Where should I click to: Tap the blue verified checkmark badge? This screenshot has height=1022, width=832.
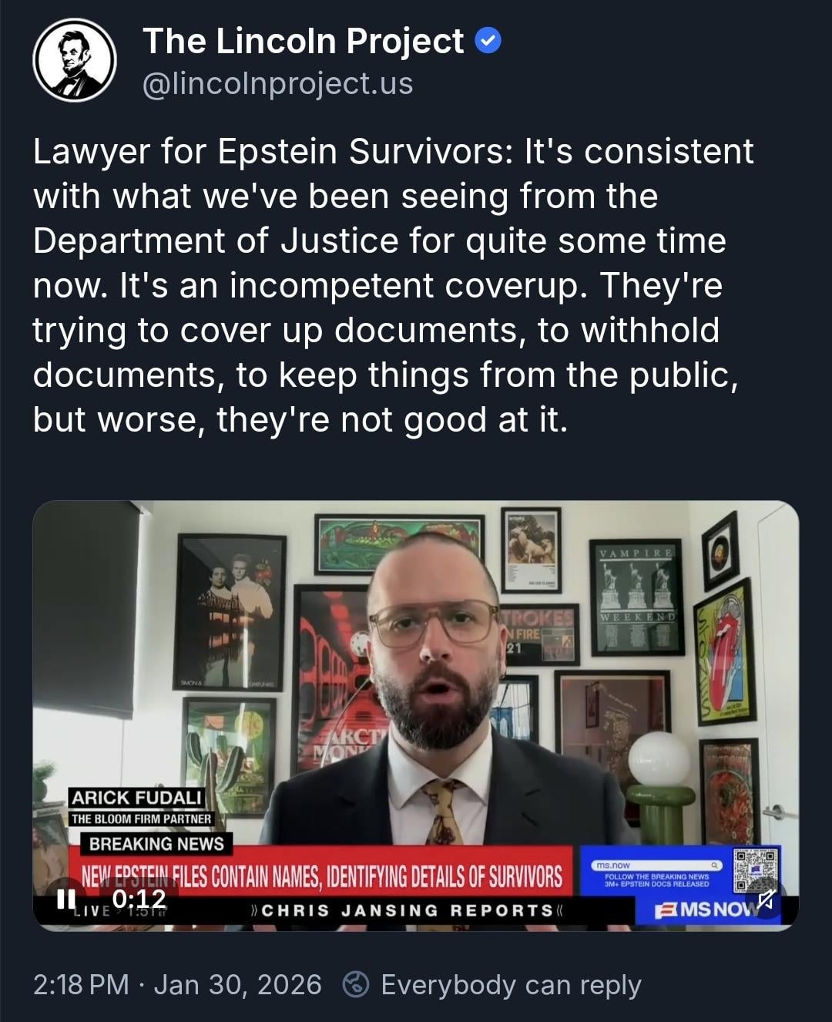pos(488,41)
